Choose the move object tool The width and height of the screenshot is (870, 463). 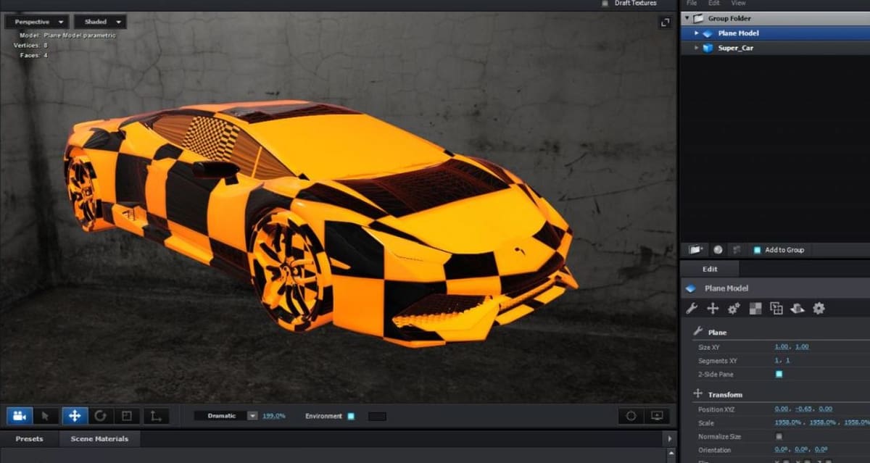click(x=73, y=416)
